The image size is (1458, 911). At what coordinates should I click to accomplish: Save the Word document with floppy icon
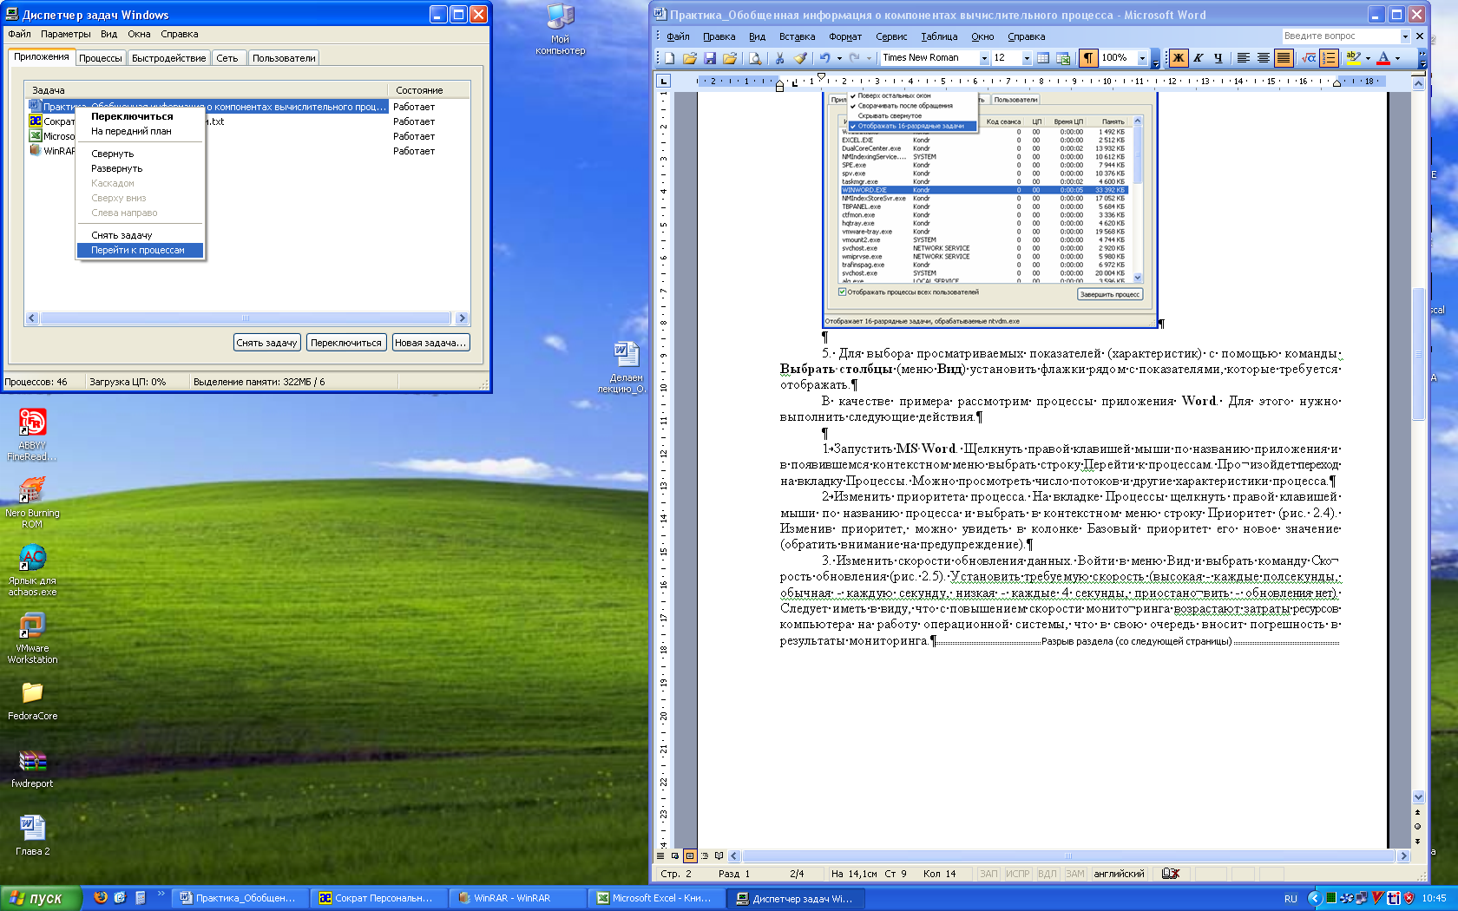click(710, 58)
